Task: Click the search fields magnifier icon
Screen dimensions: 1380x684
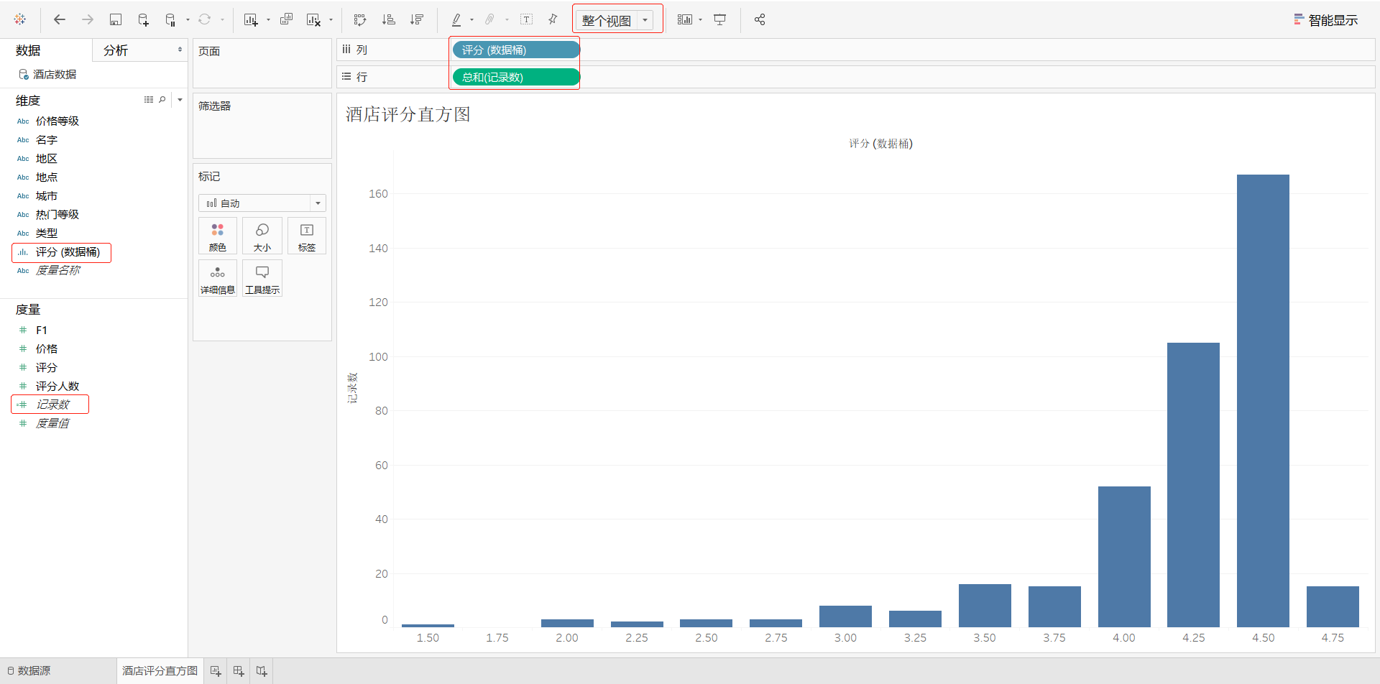Action: [162, 100]
